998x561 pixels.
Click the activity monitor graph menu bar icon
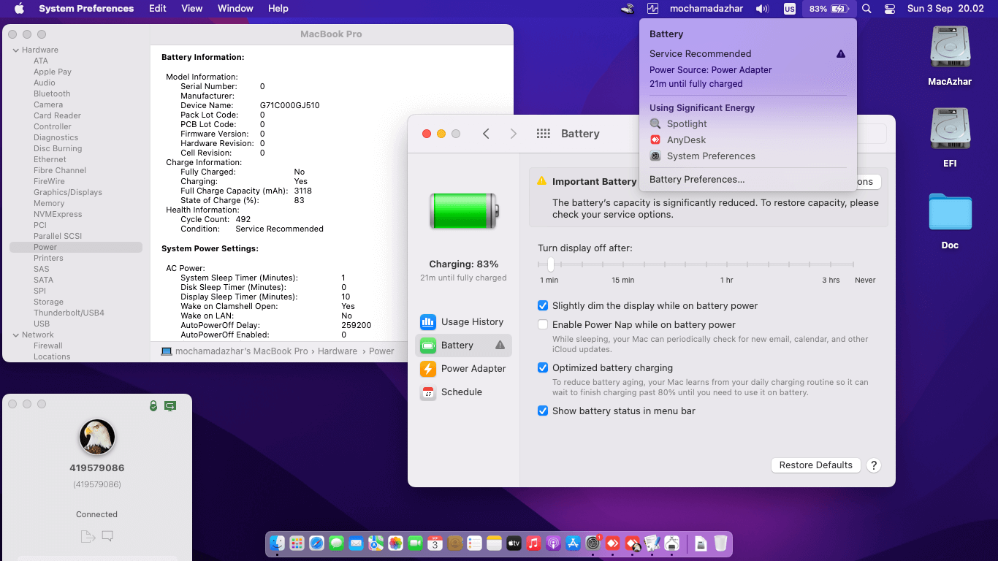pos(653,9)
